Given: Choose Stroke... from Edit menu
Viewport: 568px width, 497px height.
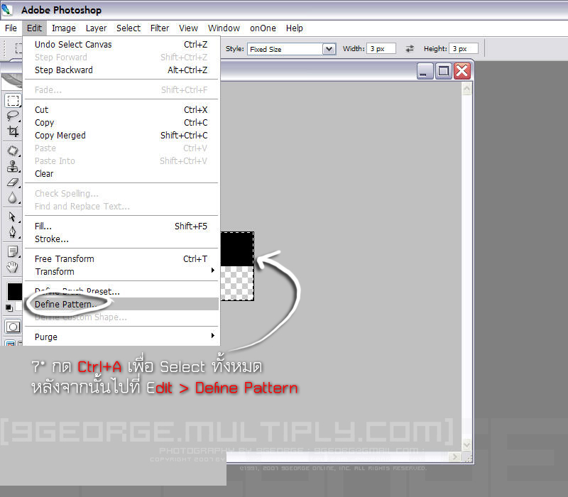Looking at the screenshot, I should point(121,239).
